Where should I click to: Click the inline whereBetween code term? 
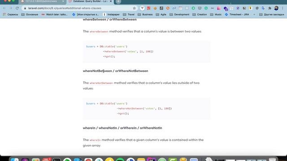(x=99, y=32)
